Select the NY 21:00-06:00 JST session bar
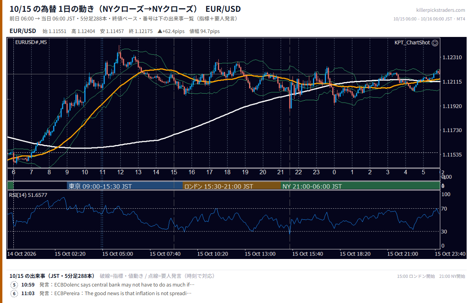The height and width of the screenshot is (303, 473). click(x=360, y=186)
